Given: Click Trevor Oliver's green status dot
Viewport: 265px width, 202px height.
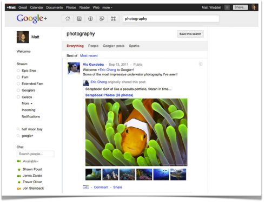Looking at the screenshot, I should 19,182.
